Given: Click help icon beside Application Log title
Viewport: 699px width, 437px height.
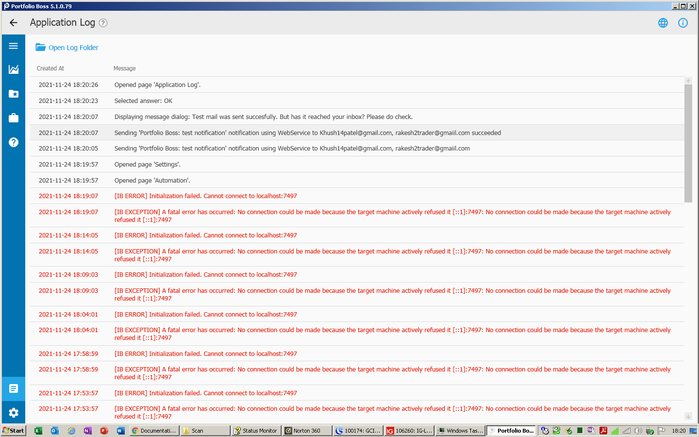Looking at the screenshot, I should click(103, 23).
